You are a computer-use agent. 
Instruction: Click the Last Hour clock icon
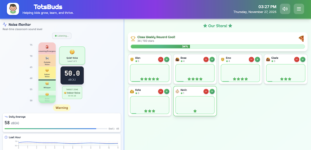(6, 137)
